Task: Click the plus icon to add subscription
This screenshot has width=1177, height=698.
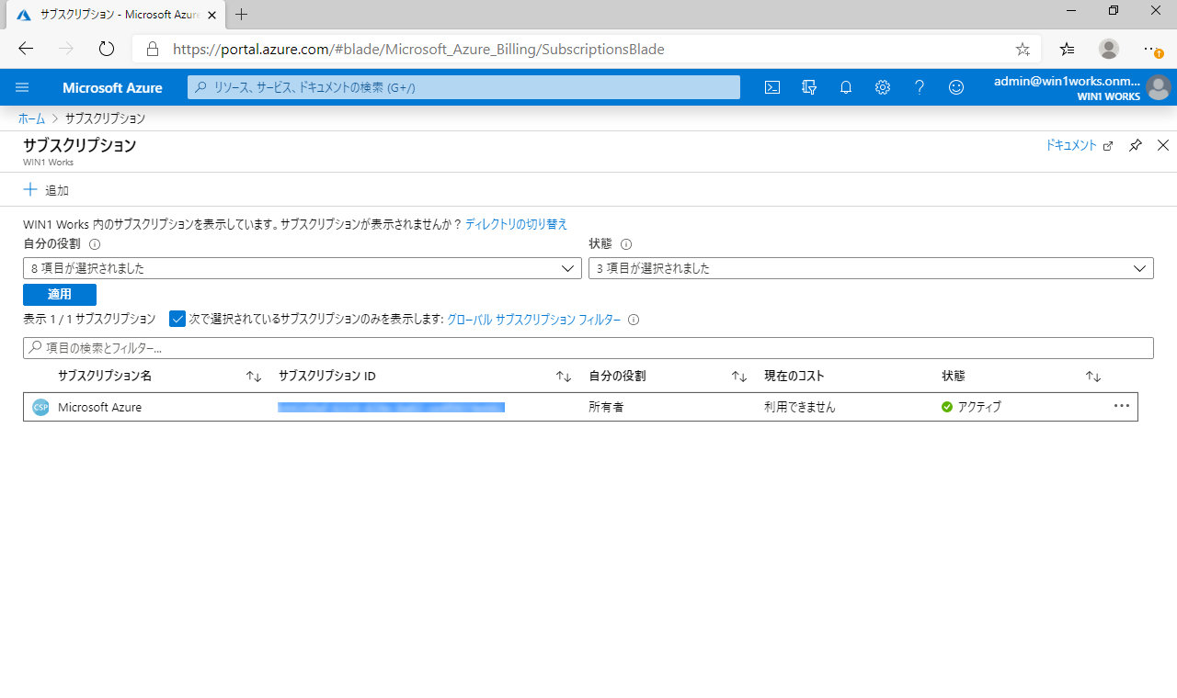Action: (x=30, y=189)
